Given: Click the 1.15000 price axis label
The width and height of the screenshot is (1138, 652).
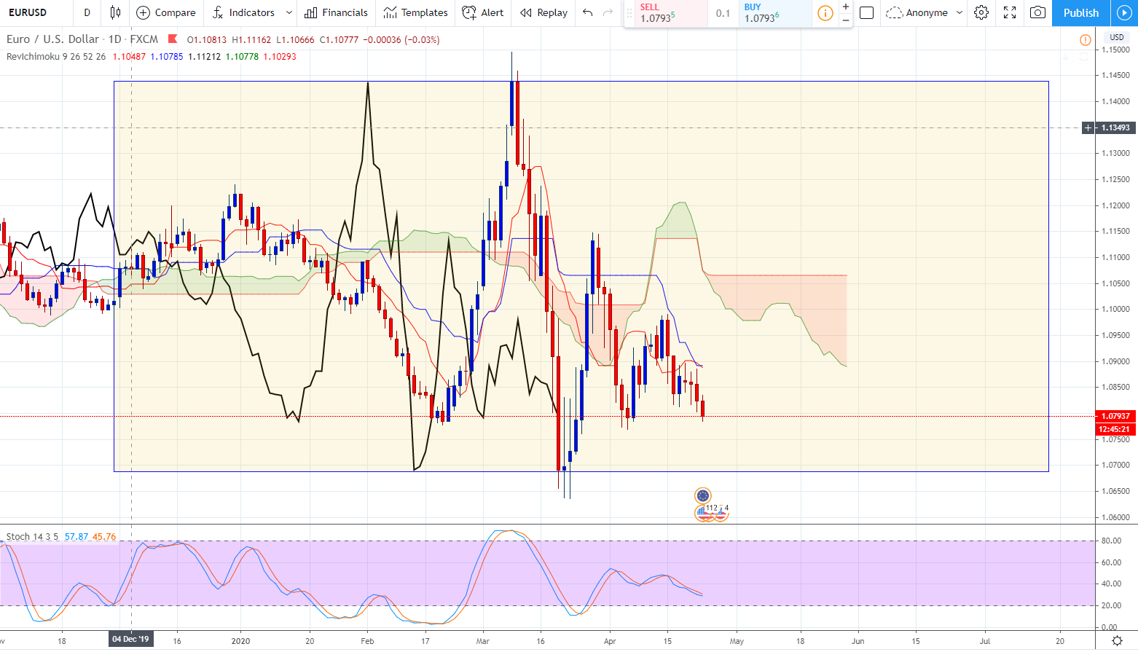Looking at the screenshot, I should tap(1115, 50).
